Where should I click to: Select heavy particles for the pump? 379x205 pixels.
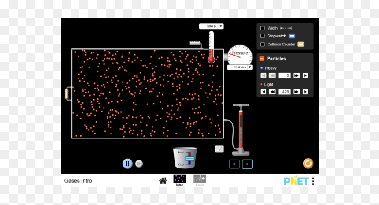click(x=234, y=164)
